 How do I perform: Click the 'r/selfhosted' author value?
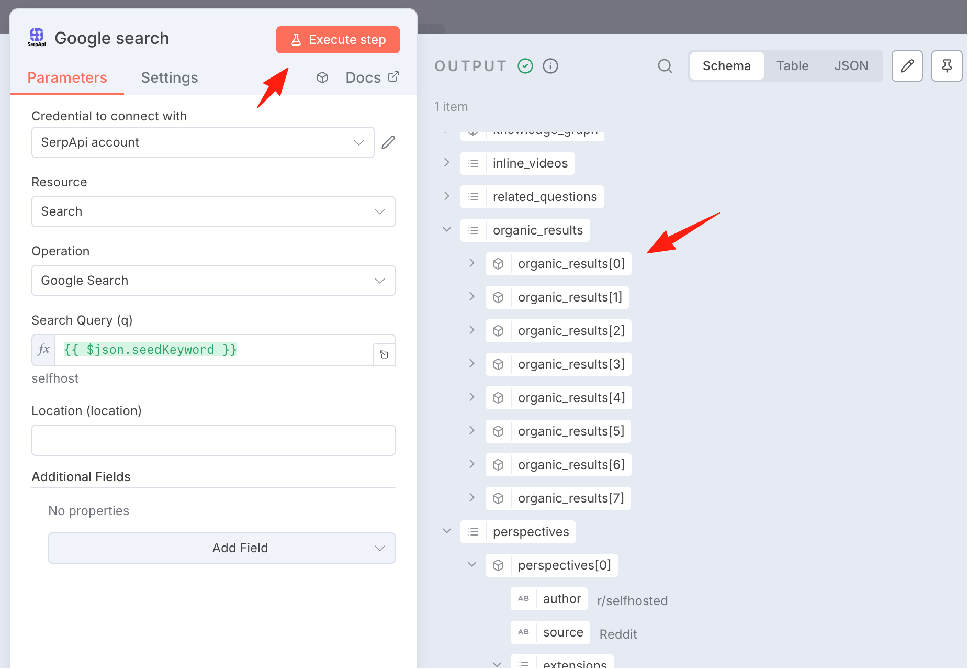point(633,601)
